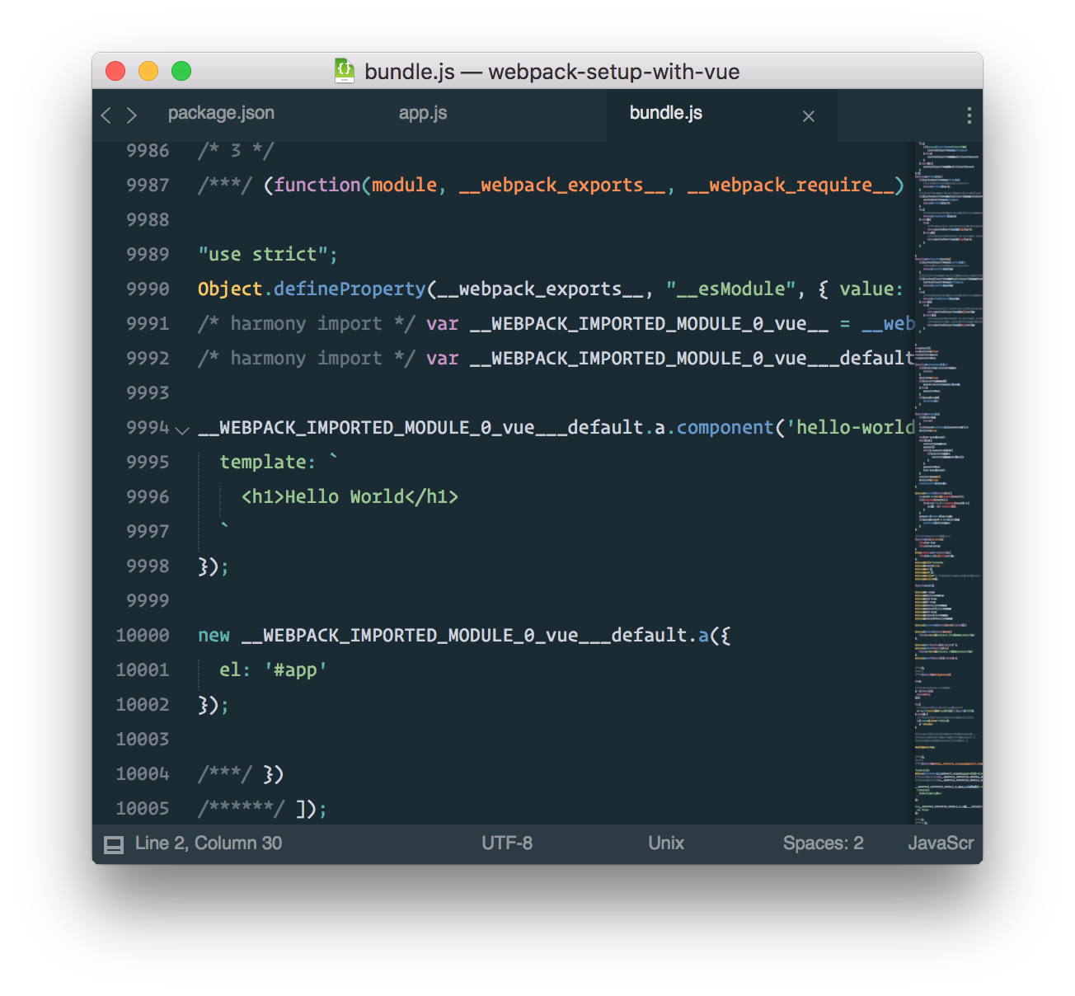
Task: Go forward using the right tab arrow
Action: coord(132,115)
